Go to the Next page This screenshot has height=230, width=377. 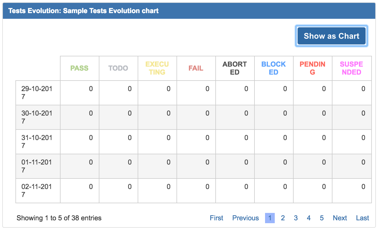pyautogui.click(x=340, y=218)
